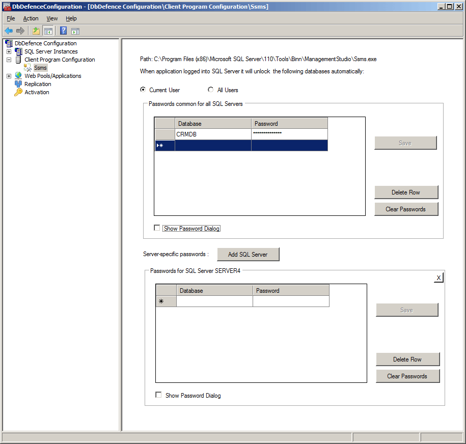Click the Show Action Pane toolbar icon
This screenshot has height=444, width=466.
click(x=75, y=31)
